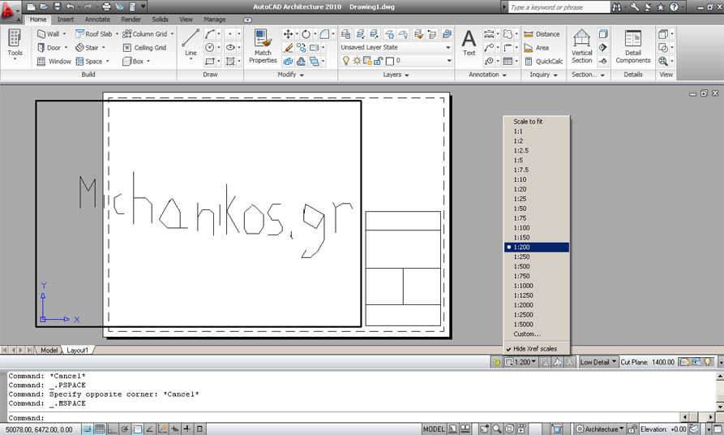Open QuickCalc calculator

pos(543,61)
